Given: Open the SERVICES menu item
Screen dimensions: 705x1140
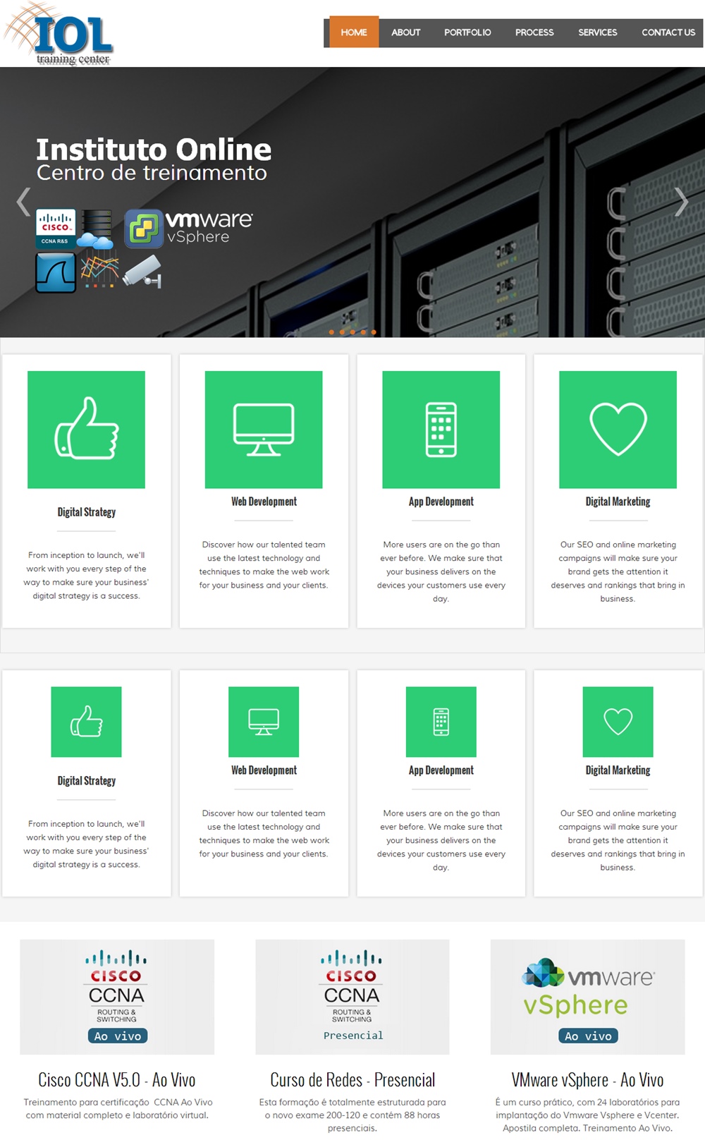Looking at the screenshot, I should [598, 32].
